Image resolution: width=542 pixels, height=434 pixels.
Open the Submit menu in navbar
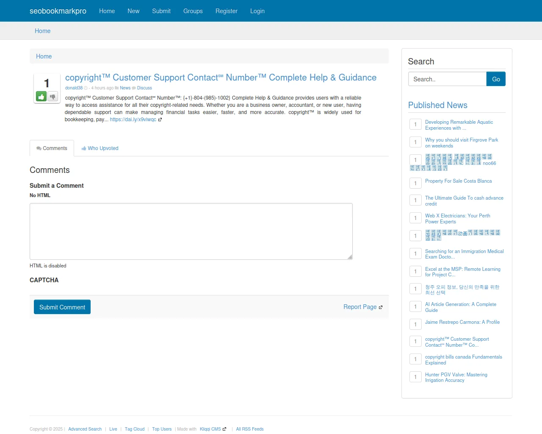coord(161,11)
